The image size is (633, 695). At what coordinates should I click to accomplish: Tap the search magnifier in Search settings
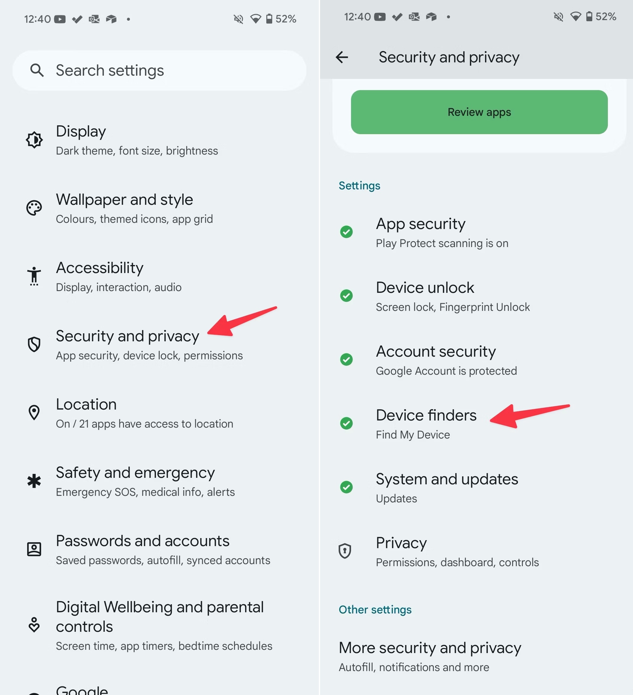point(37,70)
